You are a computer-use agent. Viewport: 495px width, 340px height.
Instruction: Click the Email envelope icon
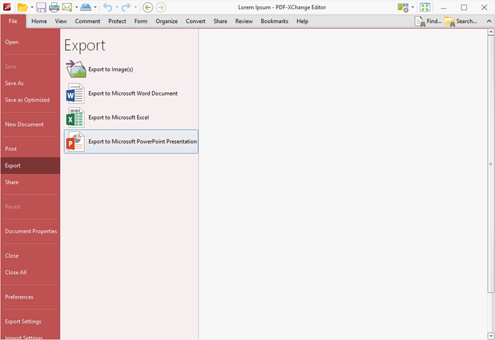(x=67, y=7)
